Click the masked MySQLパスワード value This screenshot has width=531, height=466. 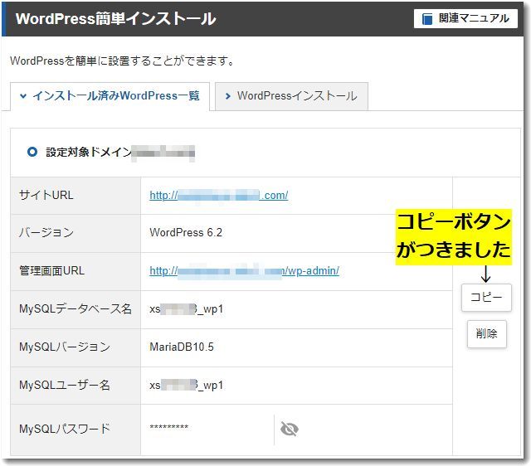coord(169,429)
